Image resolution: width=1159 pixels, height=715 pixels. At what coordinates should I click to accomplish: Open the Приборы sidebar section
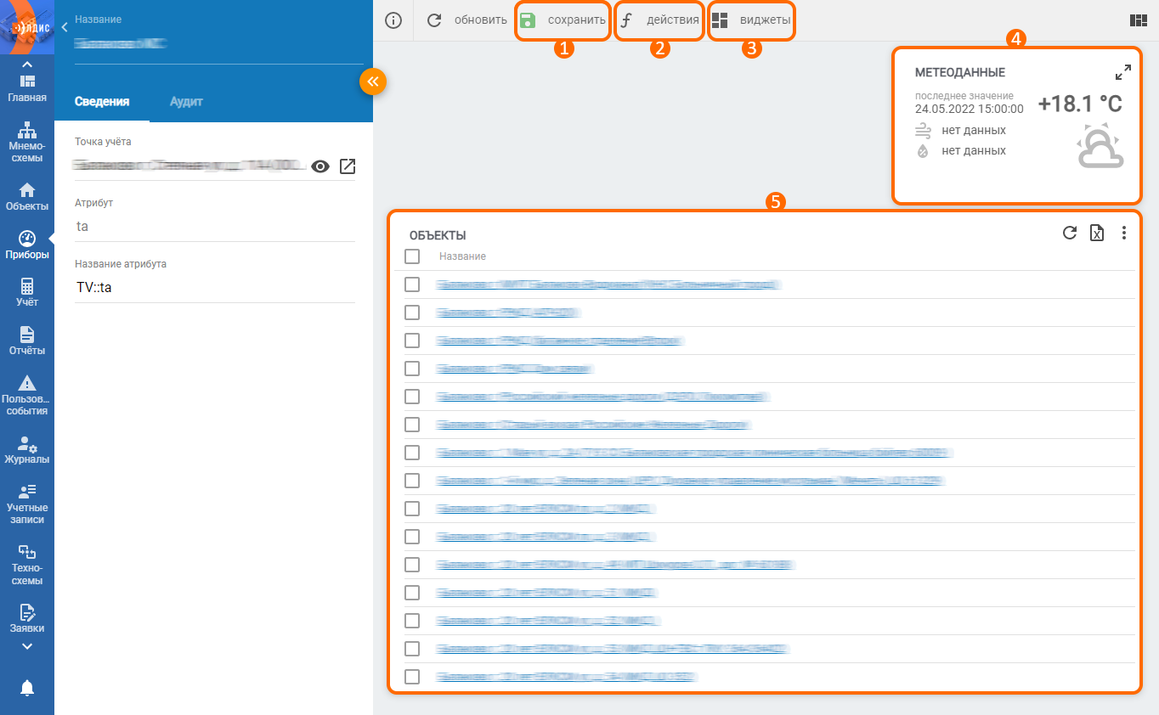pyautogui.click(x=27, y=245)
